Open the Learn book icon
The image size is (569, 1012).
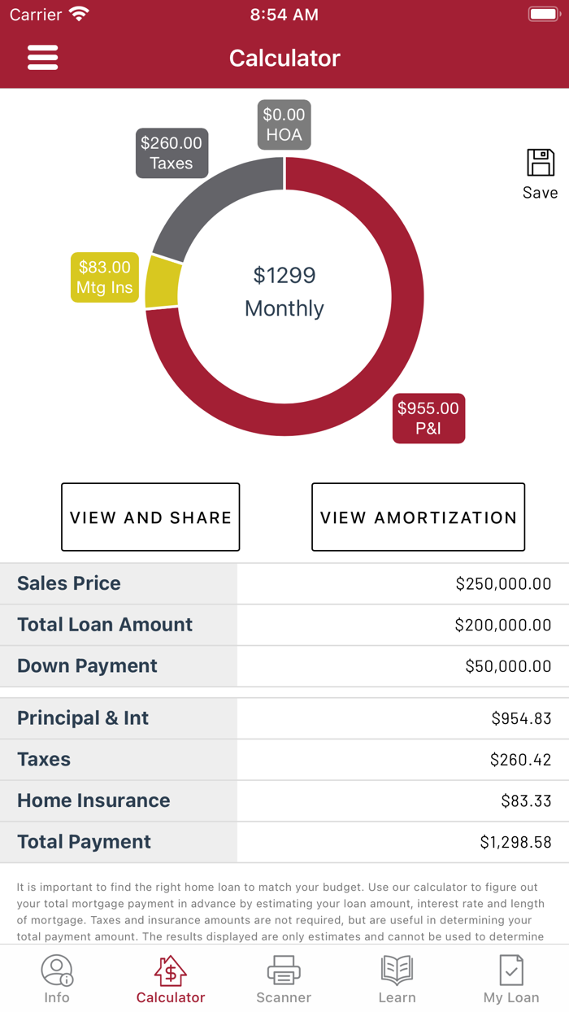[397, 970]
